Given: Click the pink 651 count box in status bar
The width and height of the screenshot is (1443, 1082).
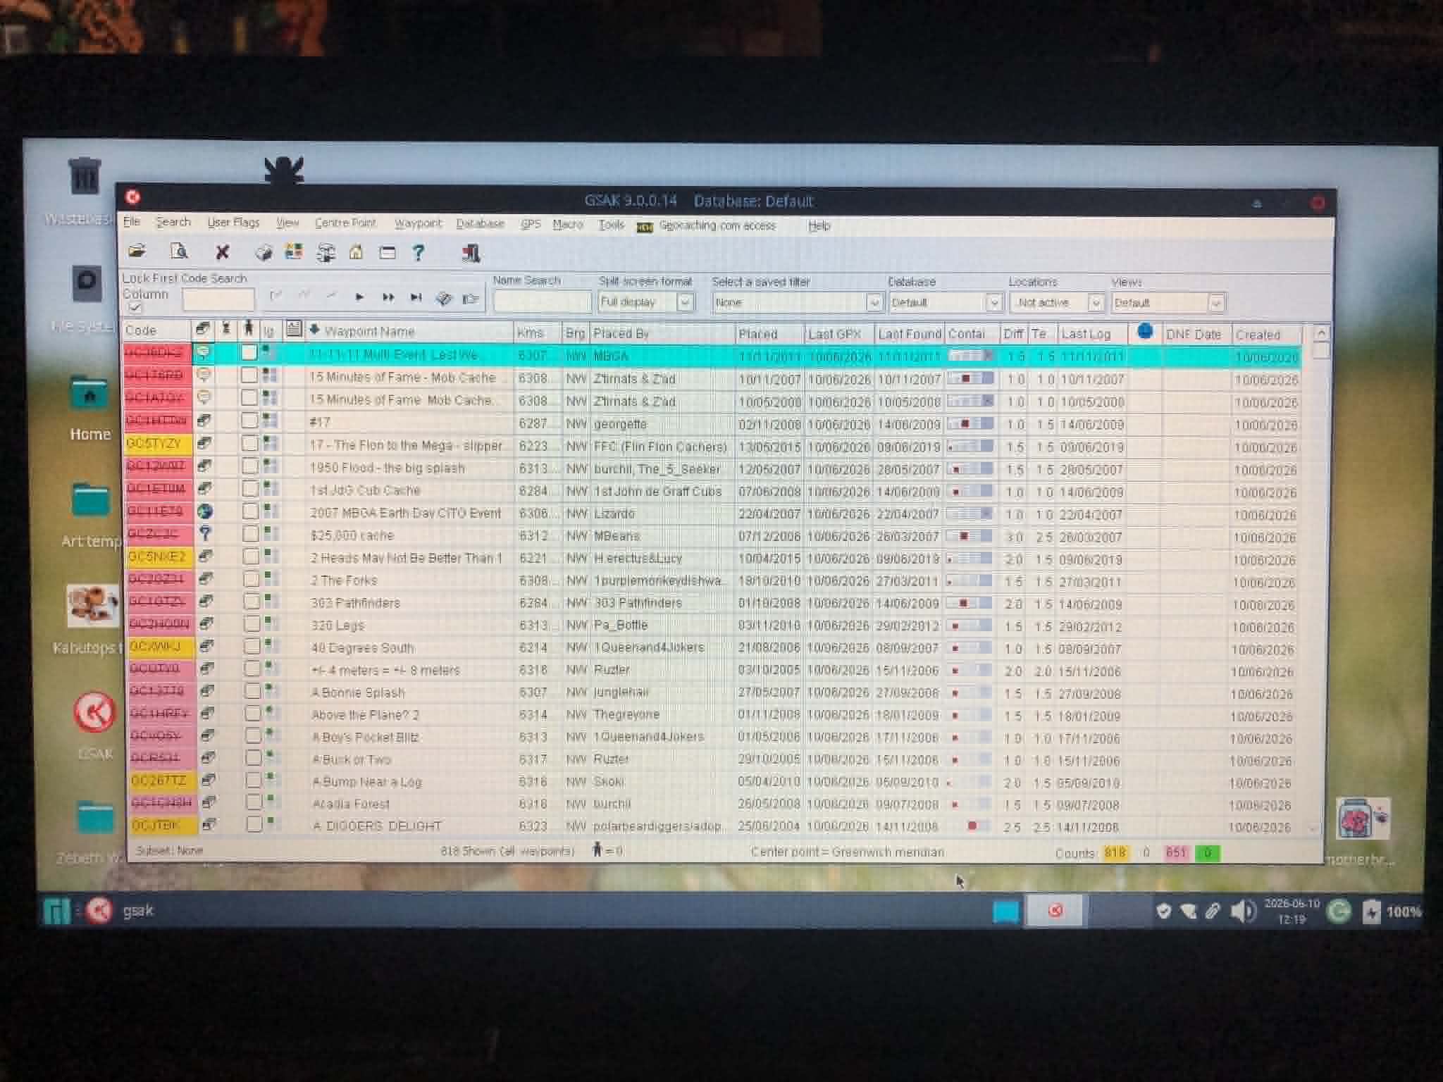Looking at the screenshot, I should (1175, 853).
